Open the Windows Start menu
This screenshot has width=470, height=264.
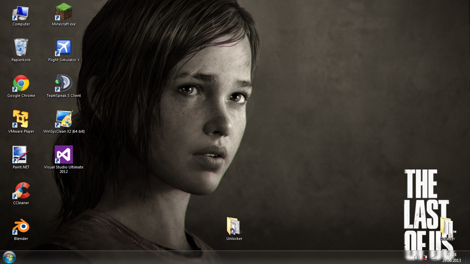tap(9, 257)
